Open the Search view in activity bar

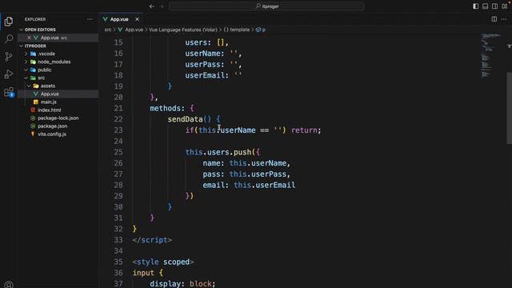click(9, 39)
